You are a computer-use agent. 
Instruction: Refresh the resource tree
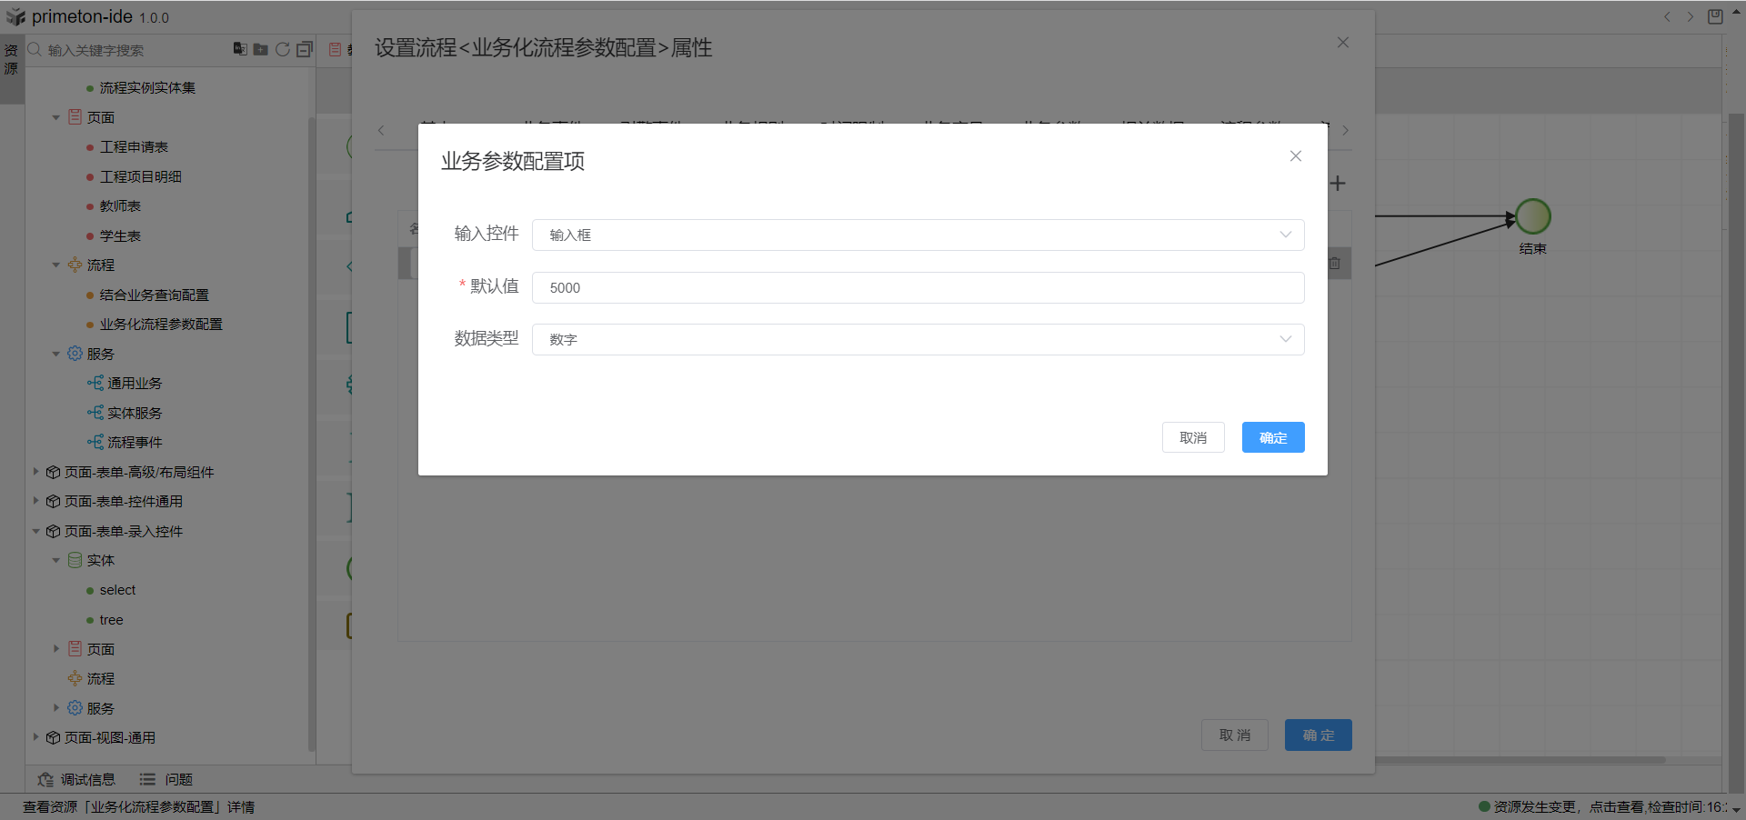click(283, 49)
